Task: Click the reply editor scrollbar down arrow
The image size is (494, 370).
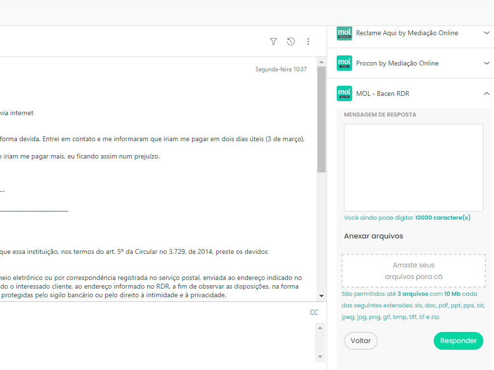Action: click(x=319, y=357)
